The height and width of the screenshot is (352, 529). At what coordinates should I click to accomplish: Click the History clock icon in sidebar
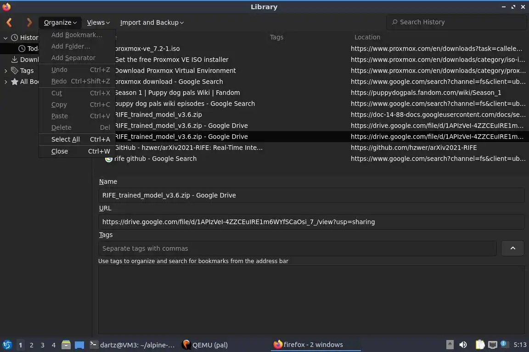(15, 38)
